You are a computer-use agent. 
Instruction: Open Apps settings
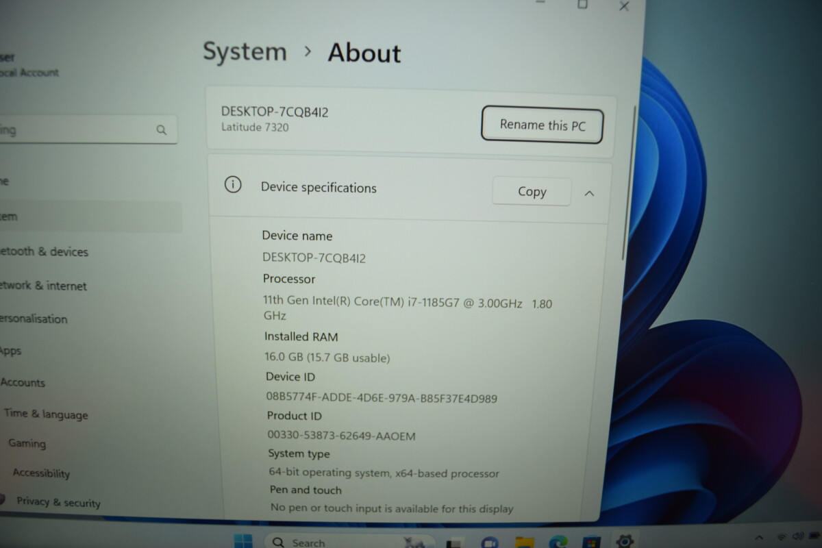(11, 351)
